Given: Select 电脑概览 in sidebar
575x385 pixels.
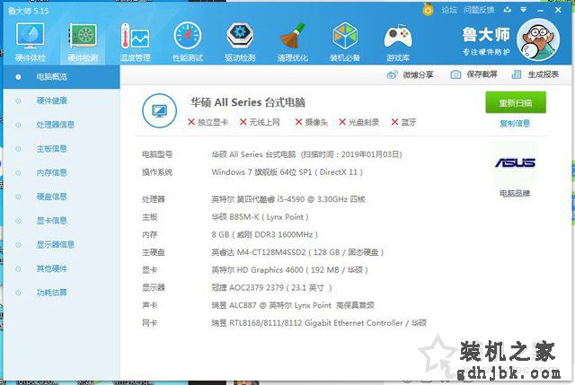Looking at the screenshot, I should tap(62, 77).
